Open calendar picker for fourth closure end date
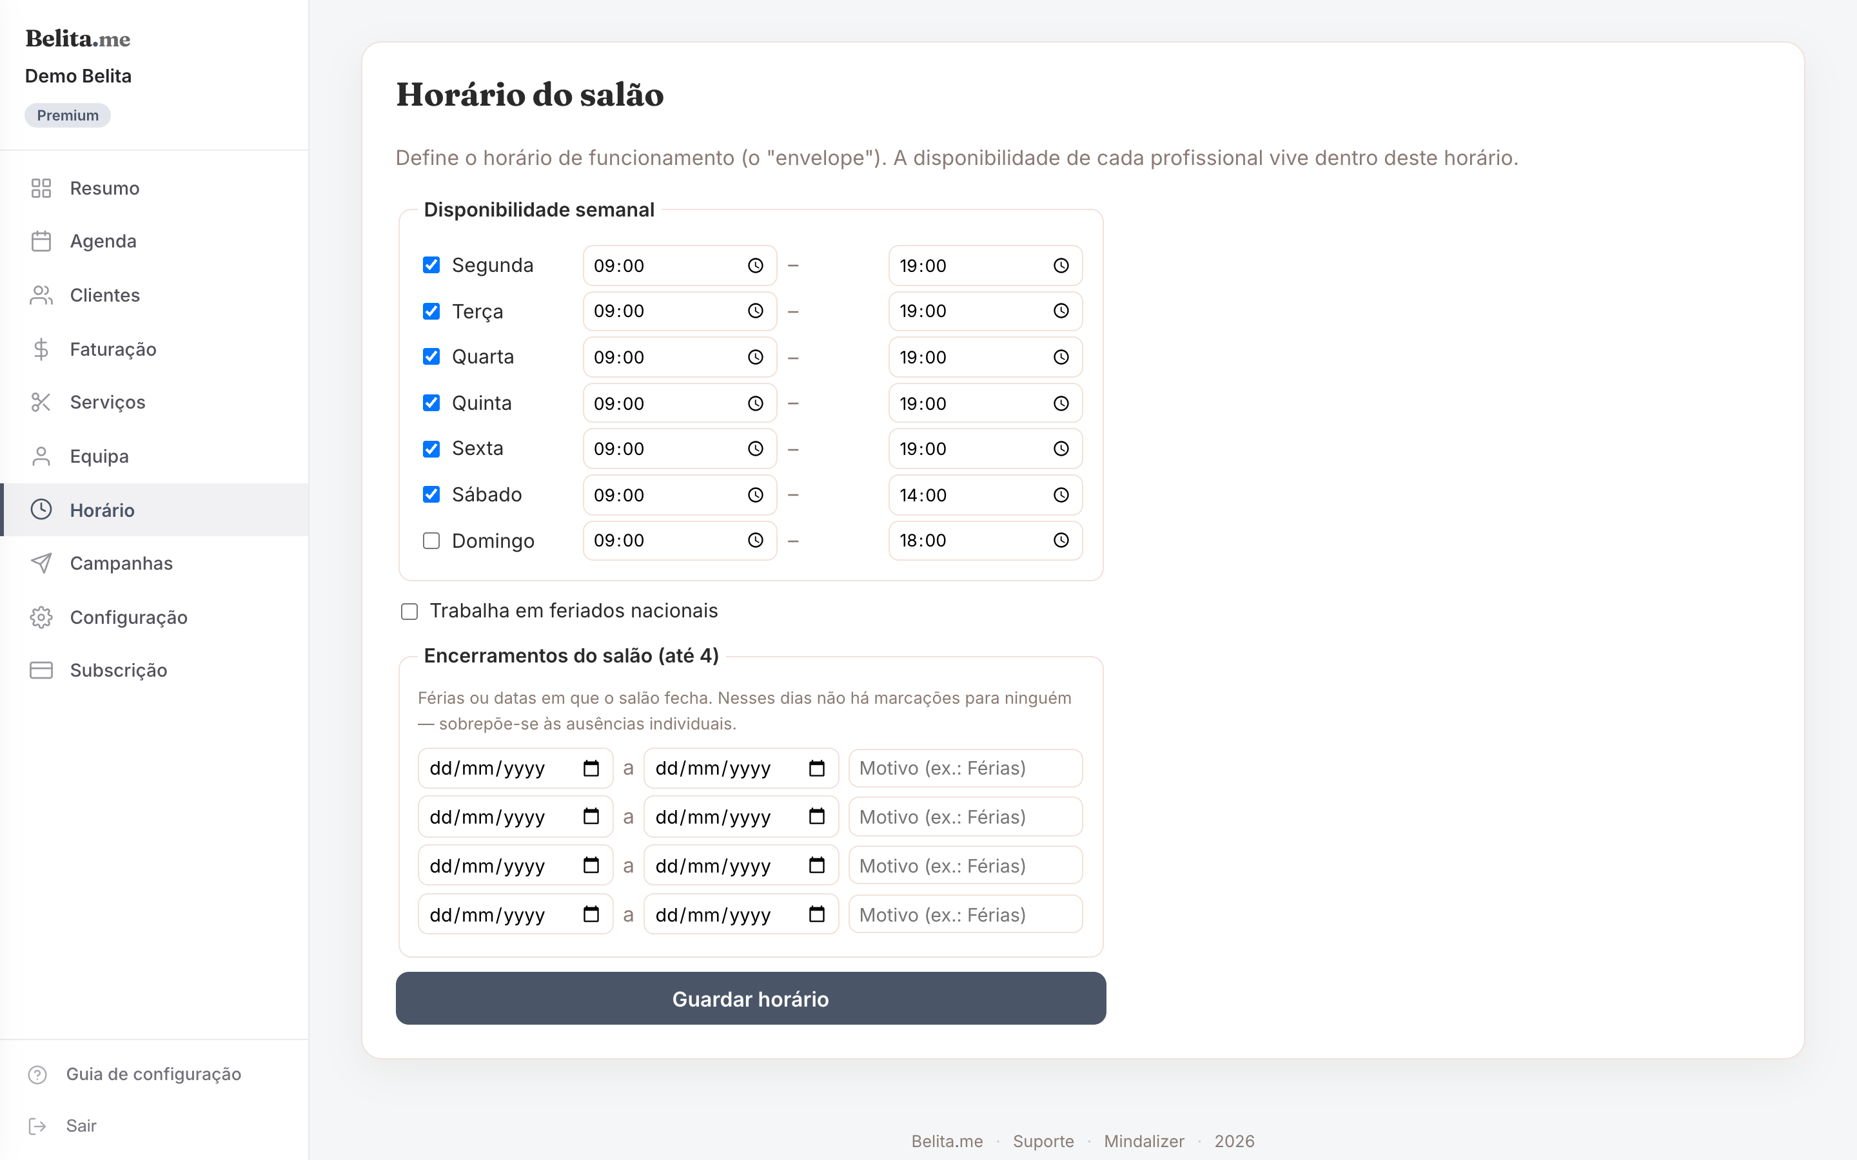 [816, 914]
